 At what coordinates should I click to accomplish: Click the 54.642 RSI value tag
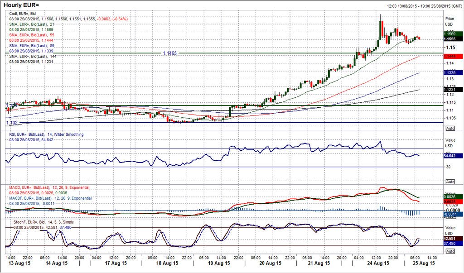point(453,156)
